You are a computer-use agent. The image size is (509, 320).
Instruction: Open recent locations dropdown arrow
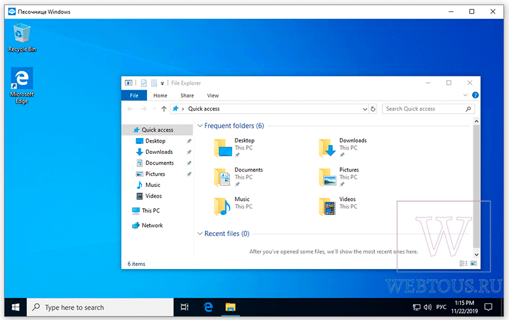tap(154, 109)
